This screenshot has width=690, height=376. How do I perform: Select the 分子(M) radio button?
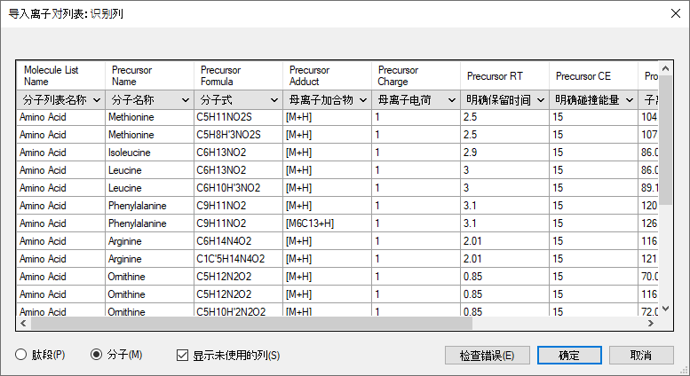click(x=97, y=355)
